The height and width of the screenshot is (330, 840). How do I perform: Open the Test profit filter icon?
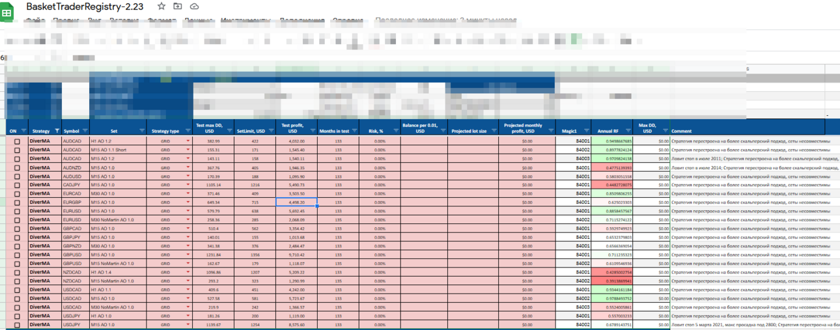point(313,131)
